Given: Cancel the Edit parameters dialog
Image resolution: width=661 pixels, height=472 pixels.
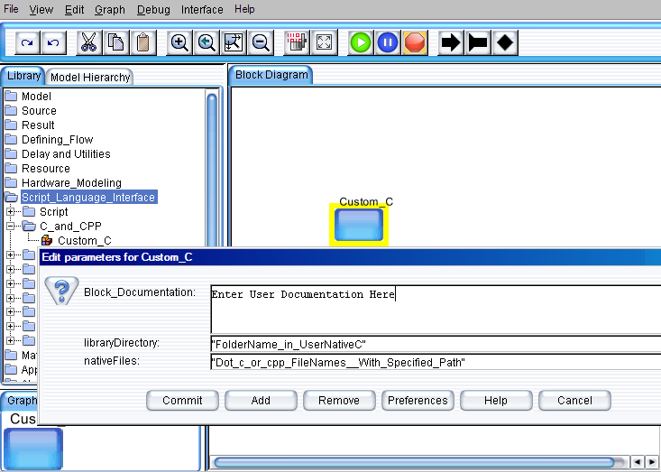Looking at the screenshot, I should point(574,401).
